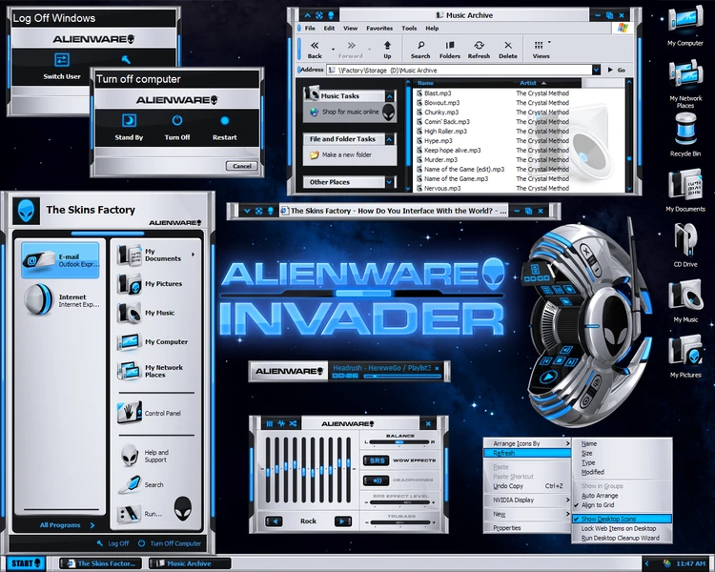Click the Address bar path field
The height and width of the screenshot is (572, 715).
[x=460, y=71]
